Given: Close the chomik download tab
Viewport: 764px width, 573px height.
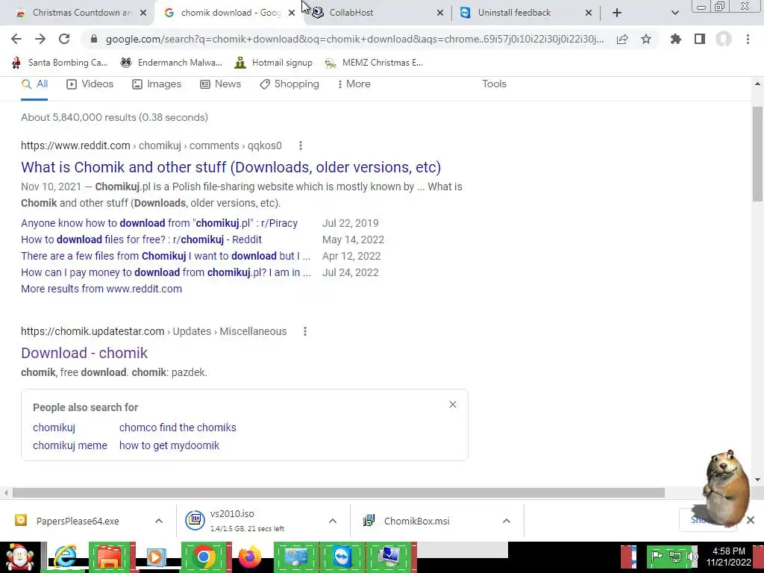Looking at the screenshot, I should pyautogui.click(x=292, y=13).
